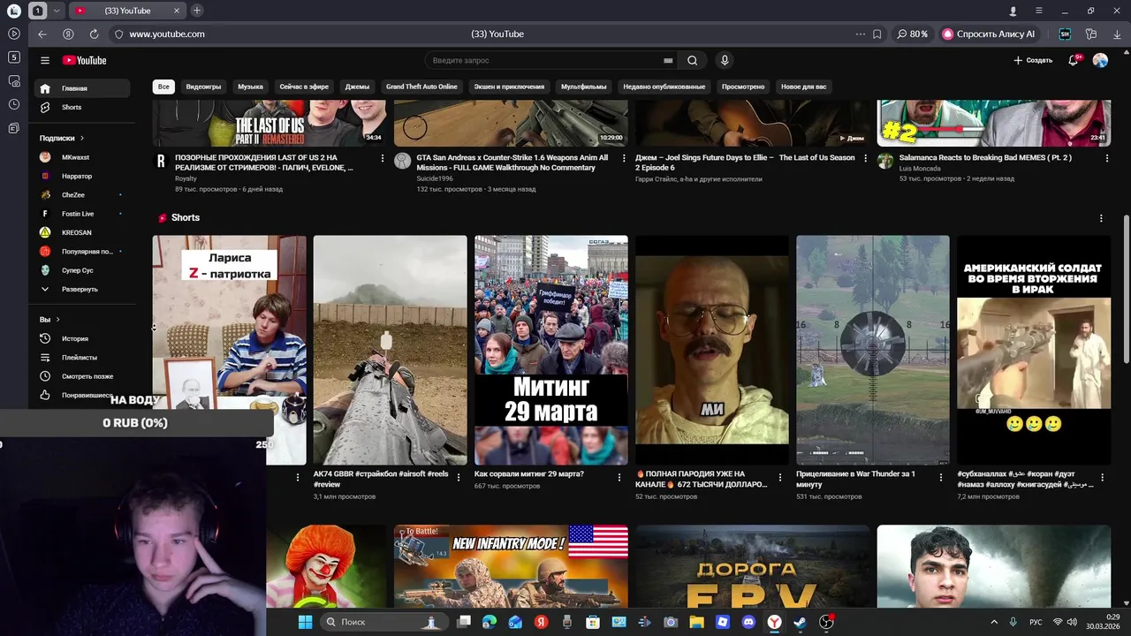Open the on-screen keyboard icon in search box
1131x636 pixels.
[668, 60]
